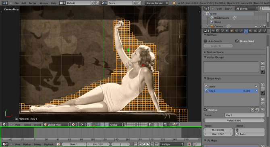Open the Texture properties checker icon
The height and width of the screenshot is (147, 270).
(x=255, y=31)
